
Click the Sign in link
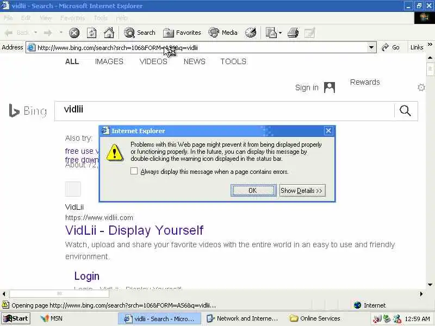(x=307, y=87)
